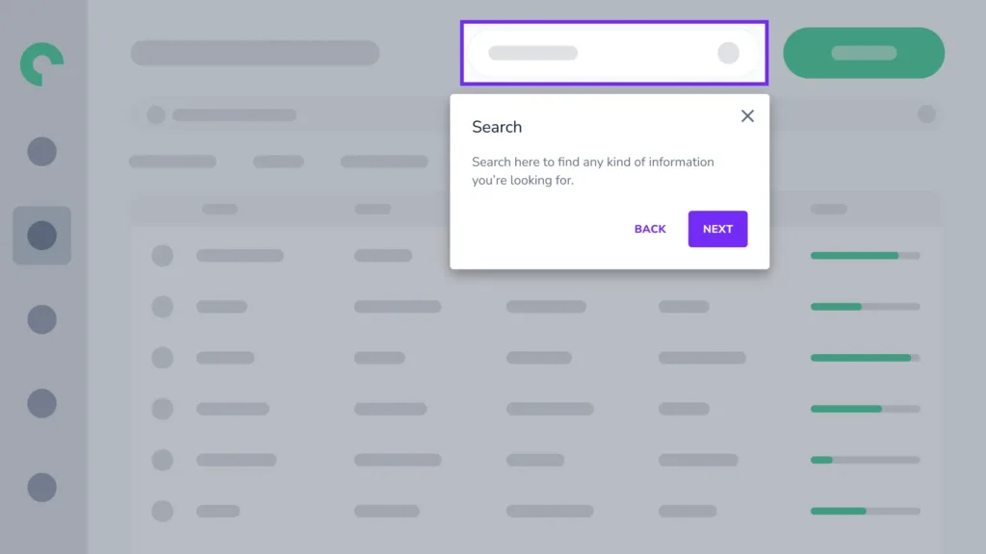Click the circle icon left of the filter bar
The width and height of the screenshot is (986, 554).
pos(156,115)
